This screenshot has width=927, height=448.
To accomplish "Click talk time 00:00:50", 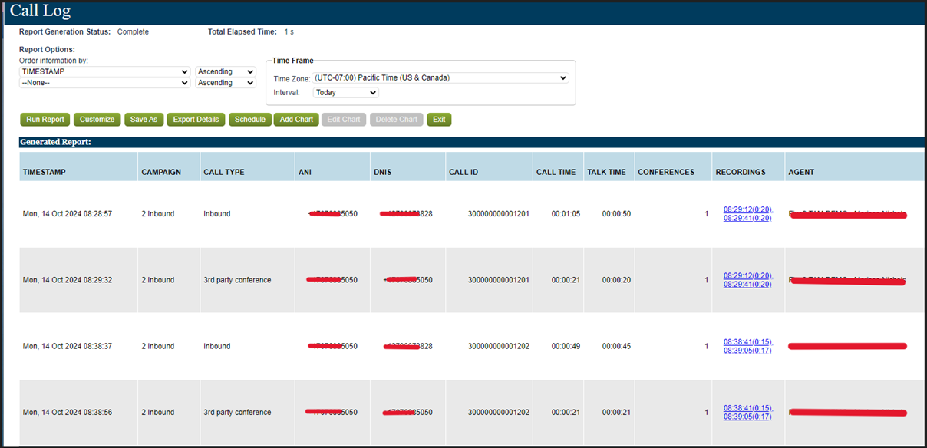I will pos(616,214).
